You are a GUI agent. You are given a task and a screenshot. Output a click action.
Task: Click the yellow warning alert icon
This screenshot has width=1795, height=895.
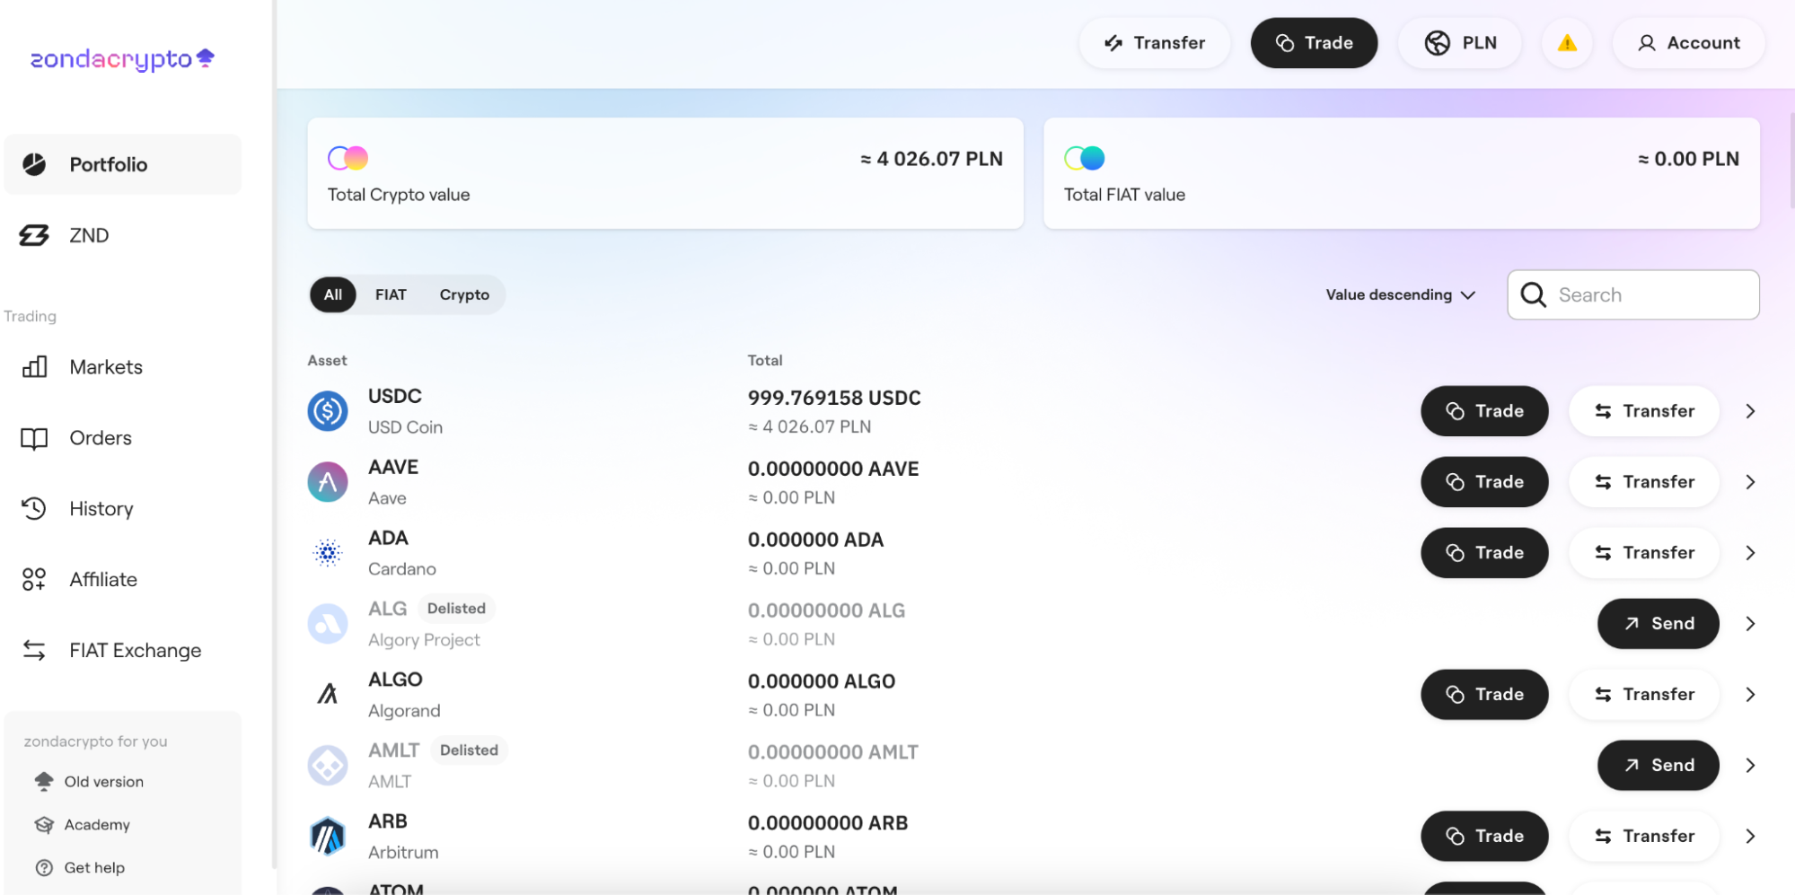coord(1566,43)
